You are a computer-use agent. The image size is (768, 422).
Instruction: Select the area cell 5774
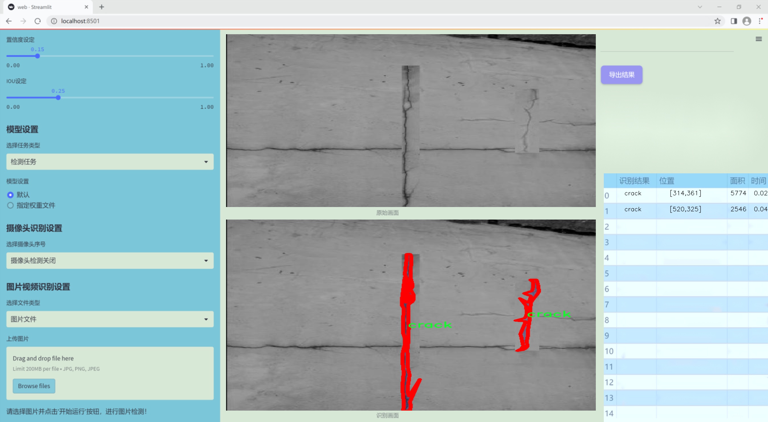click(737, 195)
